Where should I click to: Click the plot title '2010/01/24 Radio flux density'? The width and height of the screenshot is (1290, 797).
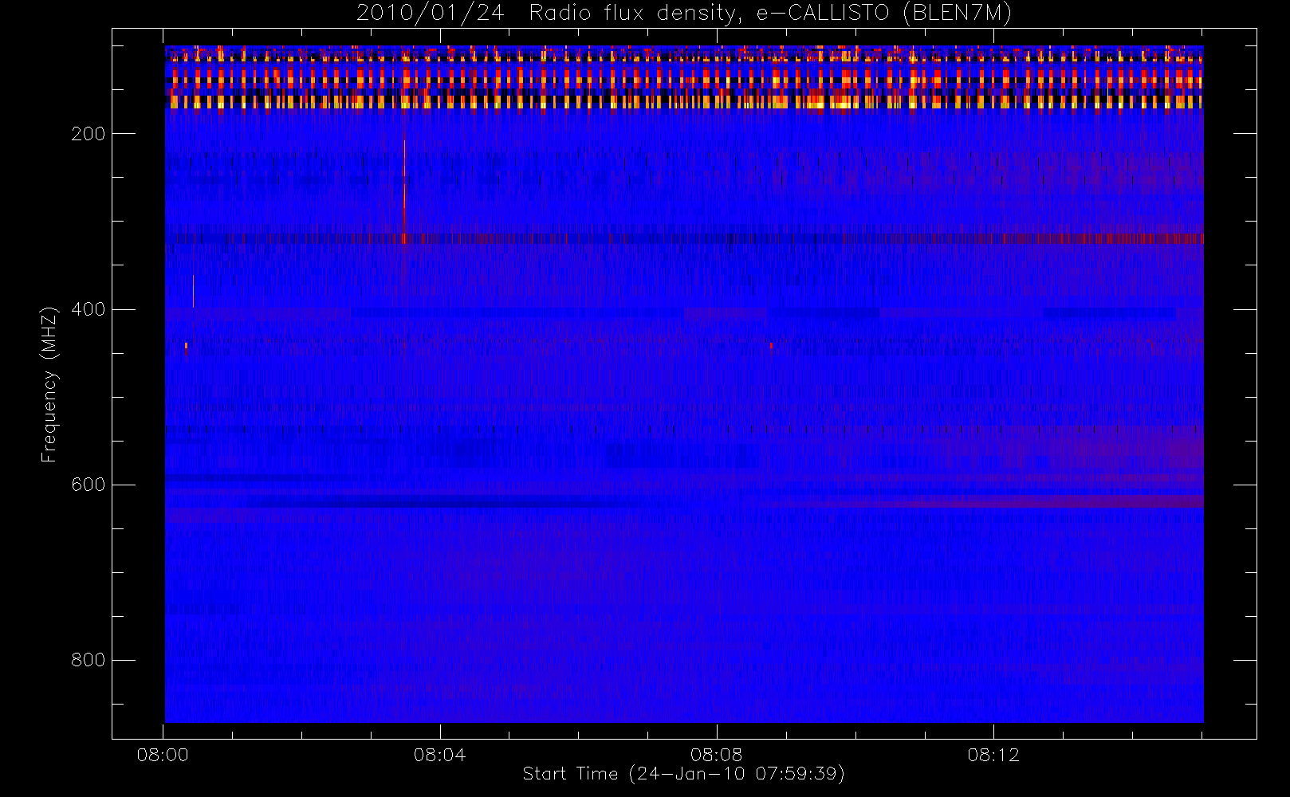[684, 14]
